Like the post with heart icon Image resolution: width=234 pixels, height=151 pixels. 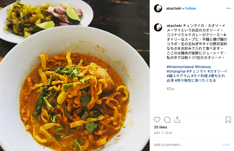(x=157, y=120)
